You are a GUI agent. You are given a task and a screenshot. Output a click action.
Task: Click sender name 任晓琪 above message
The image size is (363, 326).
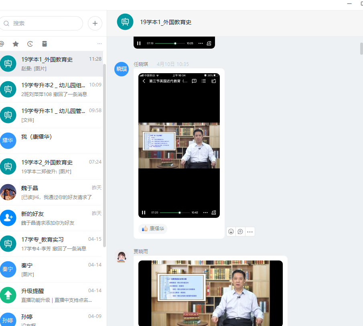(141, 64)
